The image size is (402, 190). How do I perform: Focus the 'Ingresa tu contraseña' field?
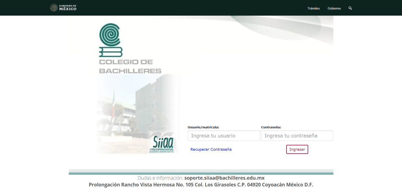[x=297, y=136]
